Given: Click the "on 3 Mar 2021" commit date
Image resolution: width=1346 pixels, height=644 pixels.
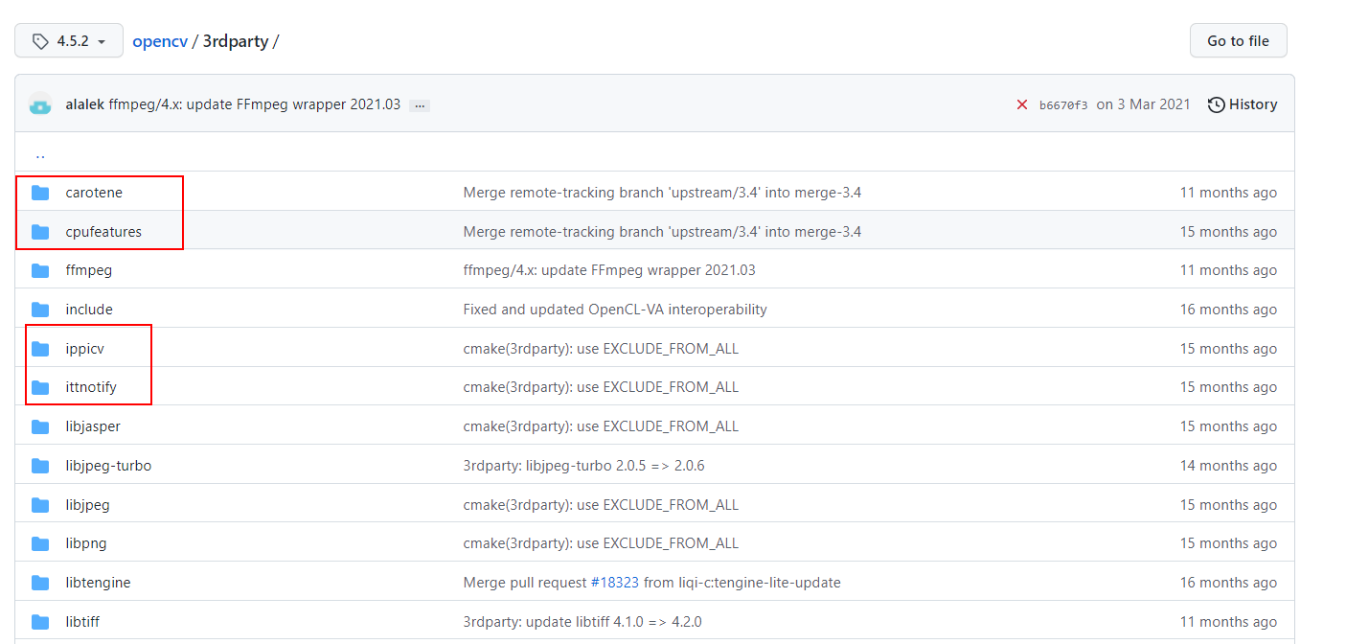Looking at the screenshot, I should (x=1143, y=104).
